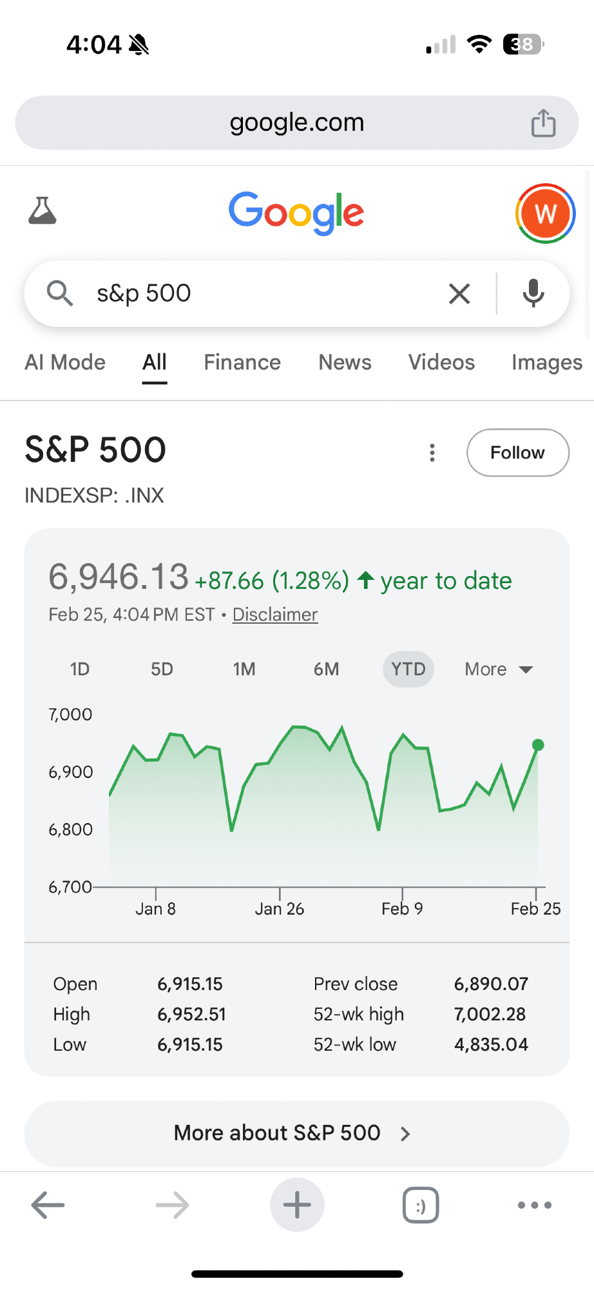Open a new tab with plus button
Viewport: 594px width, 1290px height.
click(297, 1204)
